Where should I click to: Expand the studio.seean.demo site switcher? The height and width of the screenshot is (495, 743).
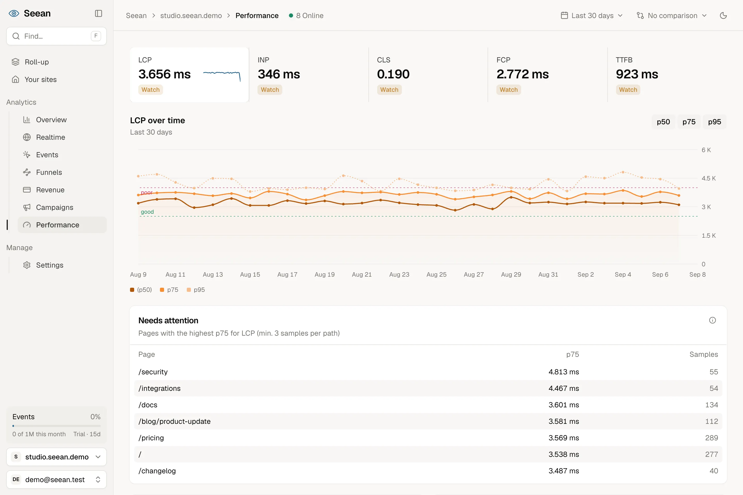pyautogui.click(x=56, y=457)
